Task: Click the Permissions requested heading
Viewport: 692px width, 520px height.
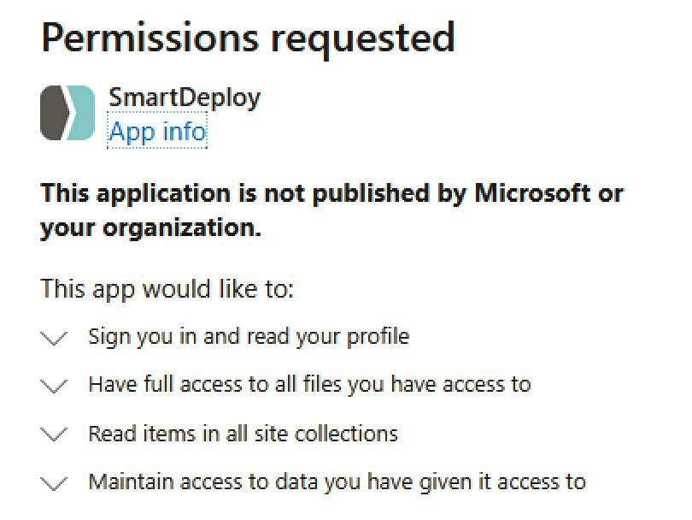Action: coord(248,38)
